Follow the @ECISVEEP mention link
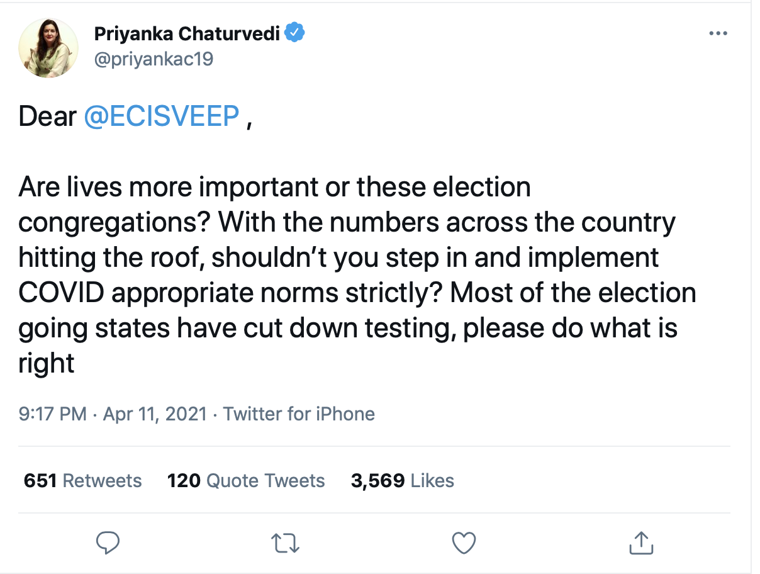This screenshot has height=574, width=760. pyautogui.click(x=161, y=117)
